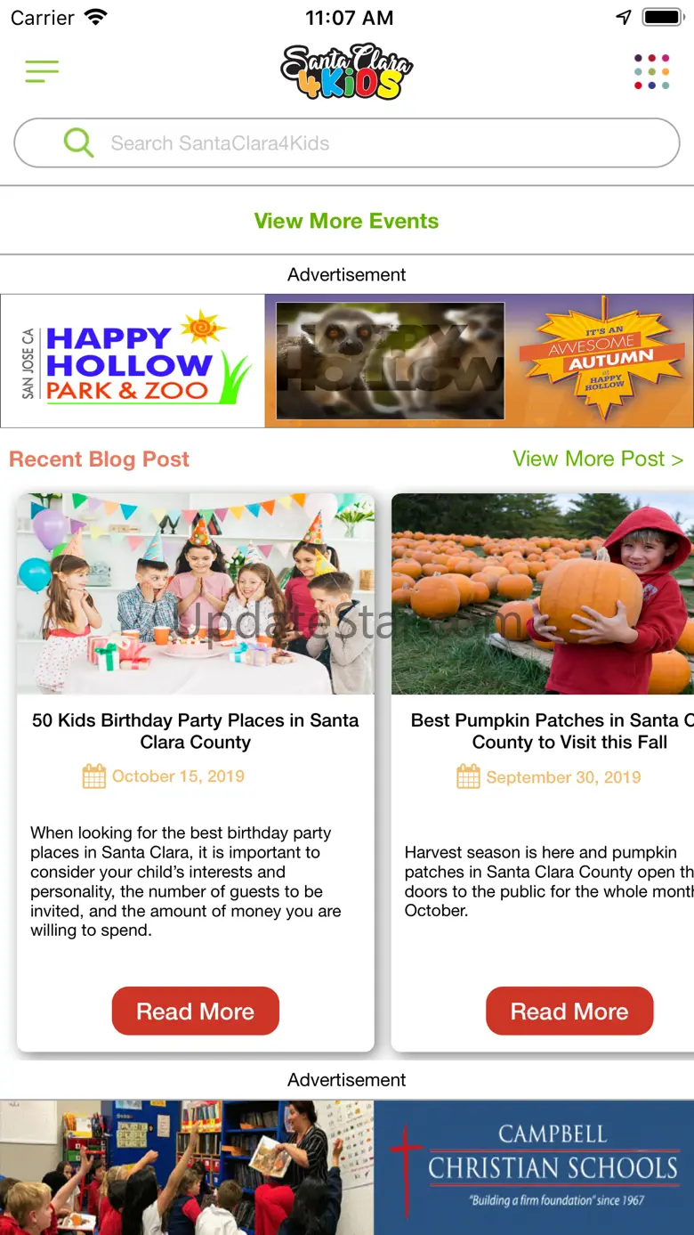Click the green search magnifier icon

pyautogui.click(x=78, y=142)
